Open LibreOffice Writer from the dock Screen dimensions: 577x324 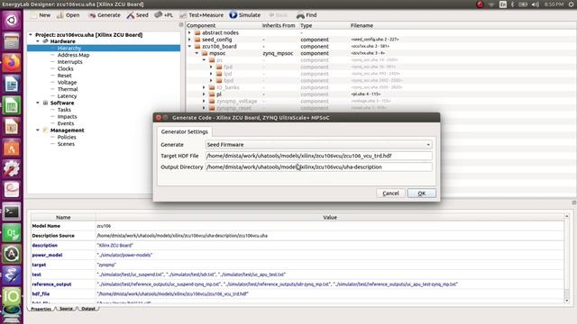12,84
